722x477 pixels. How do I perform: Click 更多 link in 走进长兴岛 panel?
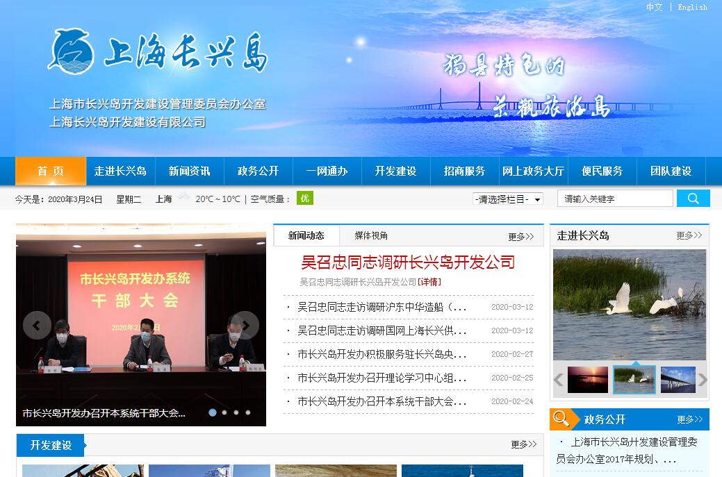click(689, 235)
